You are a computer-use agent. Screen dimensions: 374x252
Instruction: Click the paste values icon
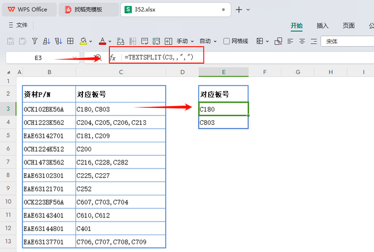(11, 41)
